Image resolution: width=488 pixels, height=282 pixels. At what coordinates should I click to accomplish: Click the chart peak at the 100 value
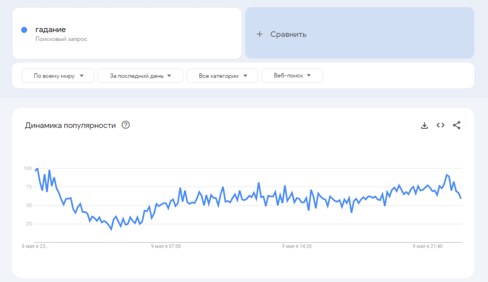(x=37, y=169)
